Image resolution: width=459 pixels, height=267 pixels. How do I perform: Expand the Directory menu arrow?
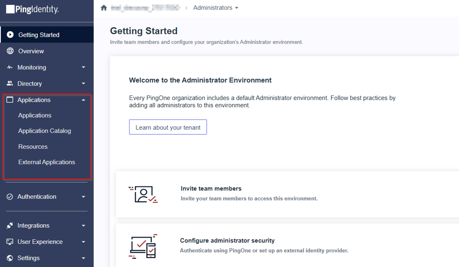click(83, 84)
